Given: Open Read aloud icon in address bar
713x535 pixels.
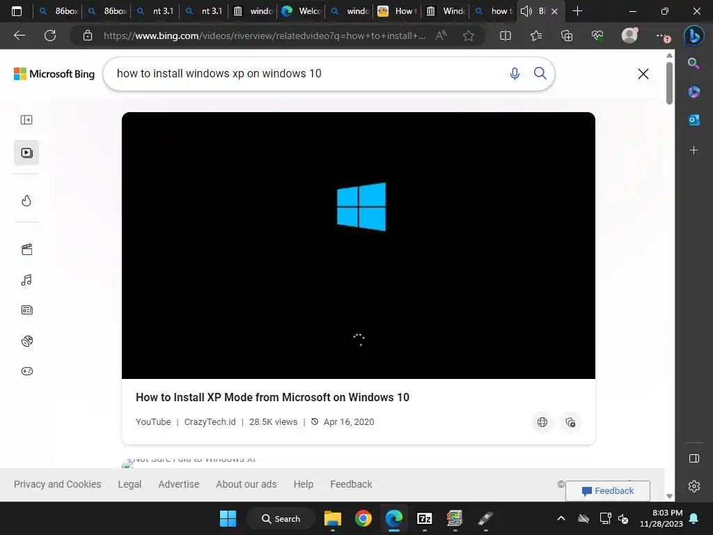Looking at the screenshot, I should click(x=441, y=36).
